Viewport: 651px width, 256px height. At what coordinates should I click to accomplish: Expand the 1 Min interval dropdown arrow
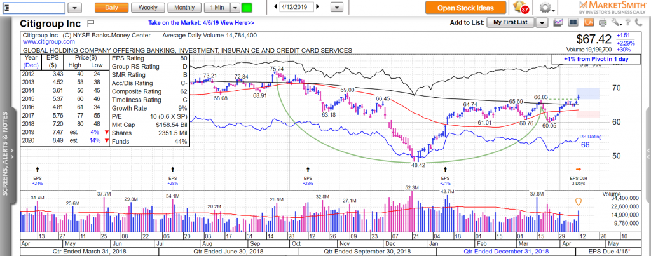pos(235,8)
